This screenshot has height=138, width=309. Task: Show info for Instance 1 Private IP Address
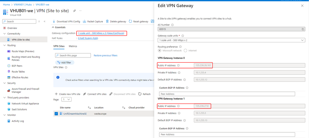pos(179,113)
